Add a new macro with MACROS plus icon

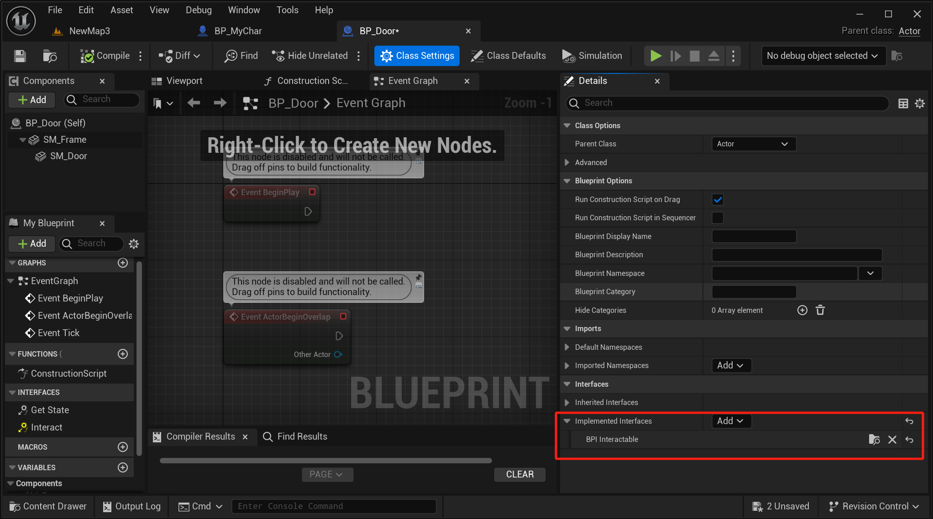[x=123, y=447]
